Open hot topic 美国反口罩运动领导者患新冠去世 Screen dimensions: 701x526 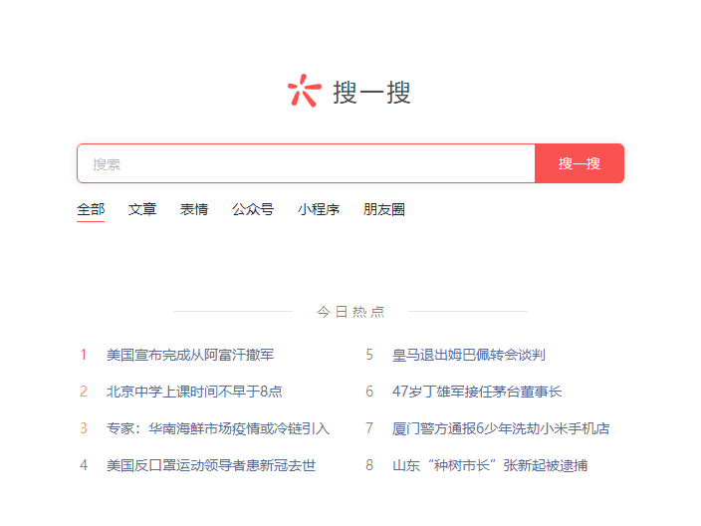pyautogui.click(x=211, y=465)
